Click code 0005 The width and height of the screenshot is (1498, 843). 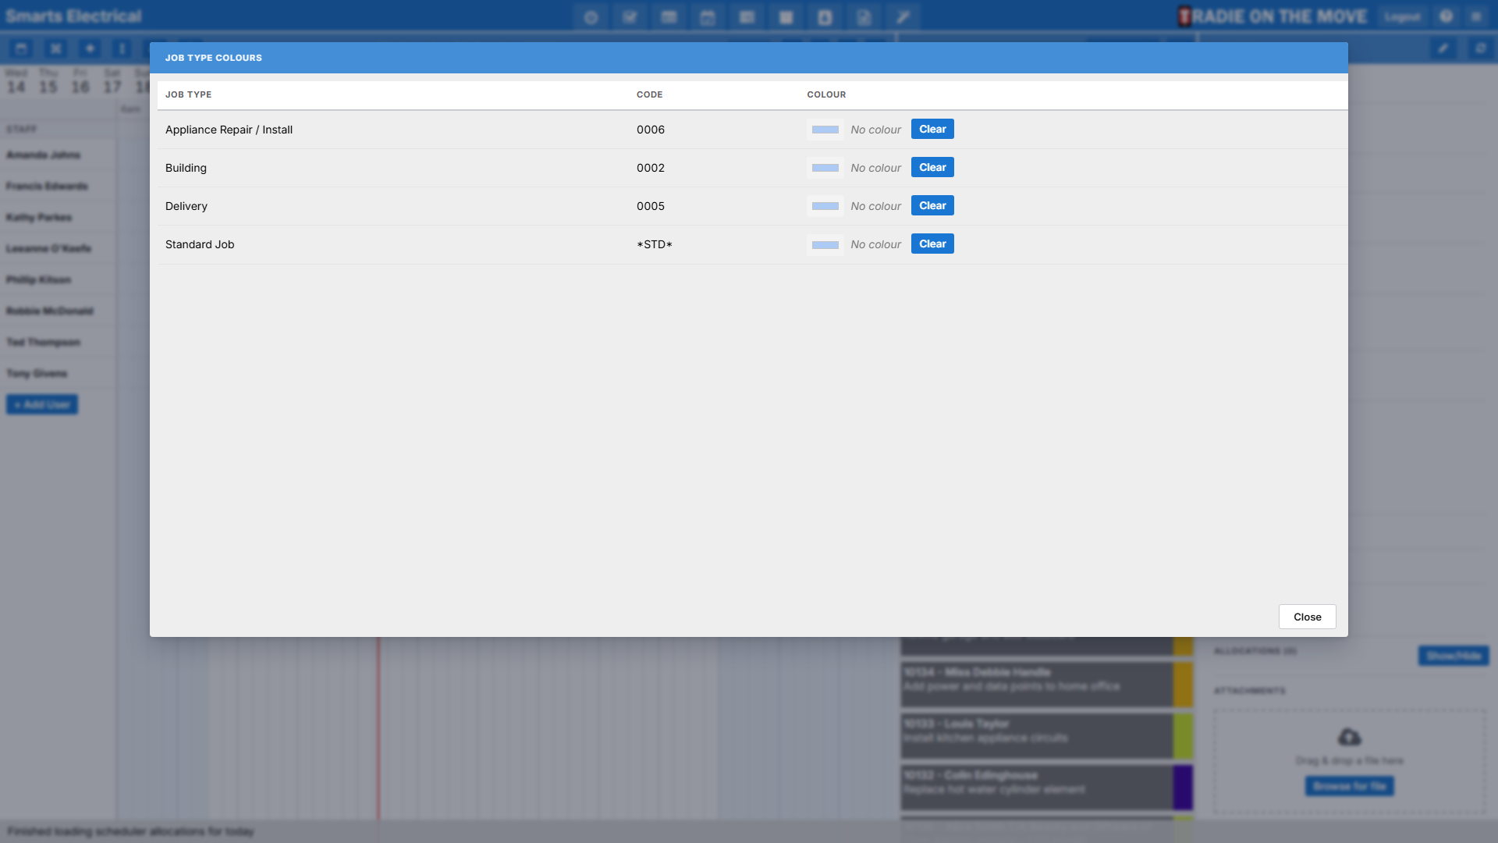pos(651,206)
